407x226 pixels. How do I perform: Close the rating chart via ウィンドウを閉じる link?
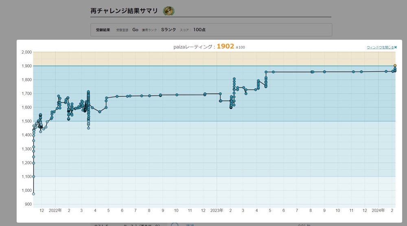382,48
